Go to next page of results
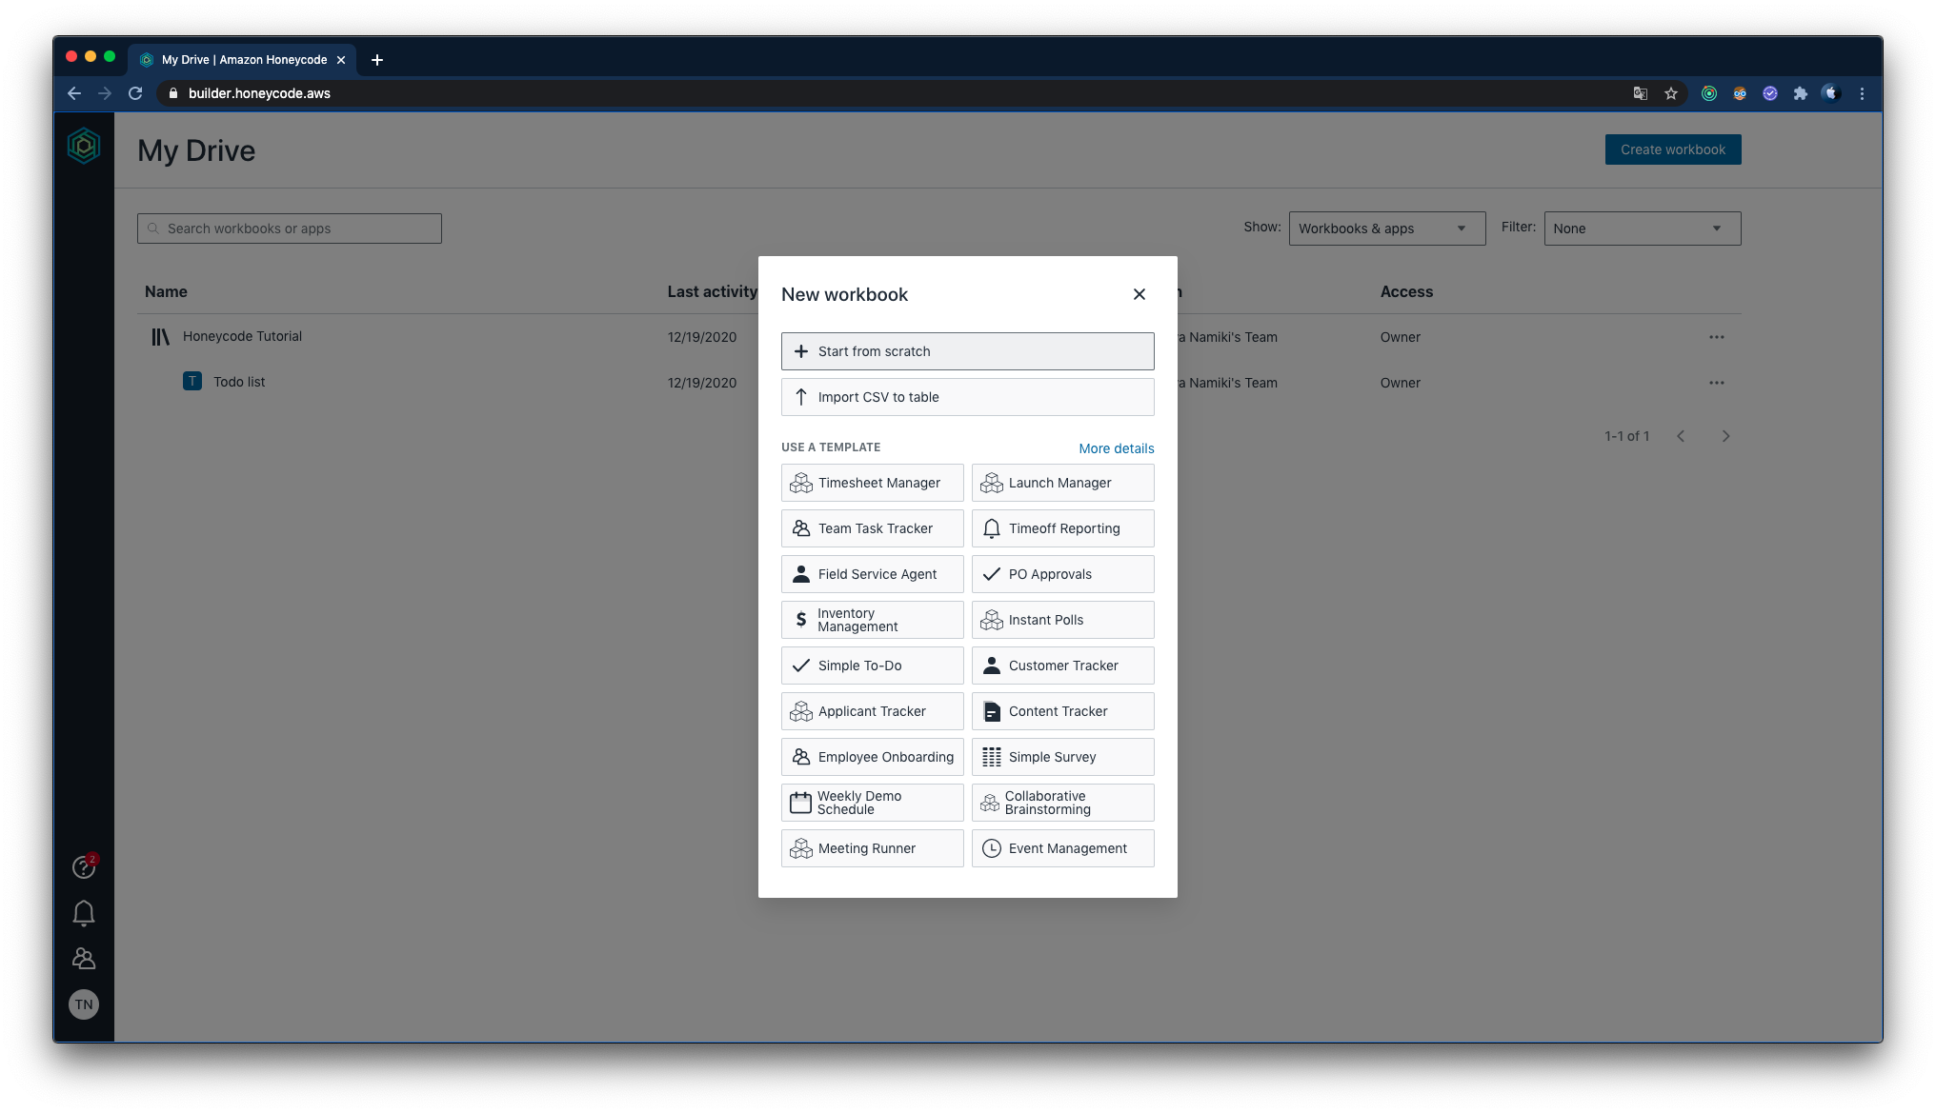The width and height of the screenshot is (1936, 1113). (x=1725, y=436)
